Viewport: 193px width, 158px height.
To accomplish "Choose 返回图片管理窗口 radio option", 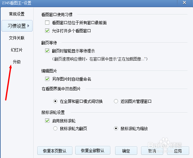I will pyautogui.click(x=116, y=101).
